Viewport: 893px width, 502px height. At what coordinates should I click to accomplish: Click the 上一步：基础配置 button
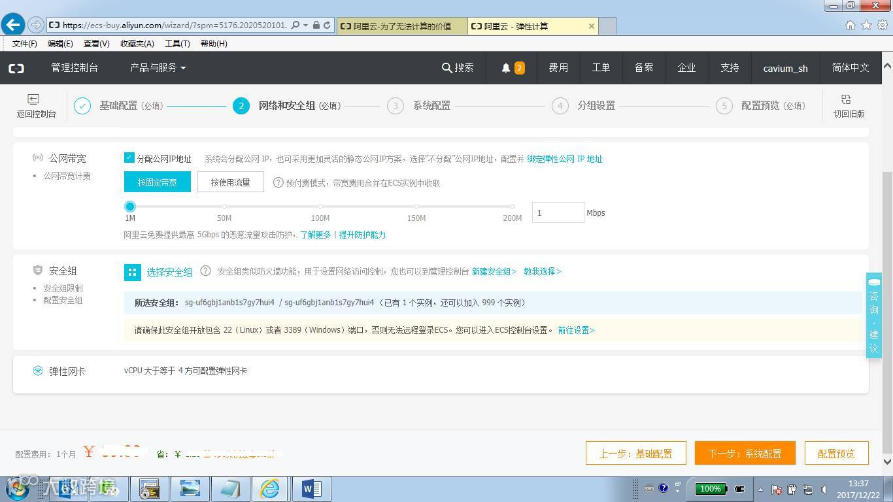pyautogui.click(x=636, y=453)
